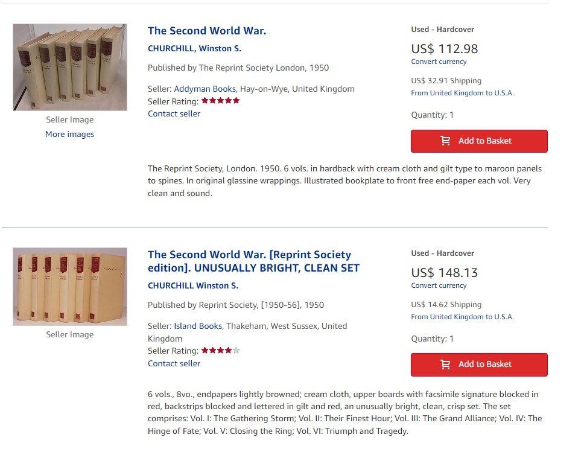The height and width of the screenshot is (452, 584).
Task: Convert currency for the US$ 148.13 price
Action: pos(439,285)
